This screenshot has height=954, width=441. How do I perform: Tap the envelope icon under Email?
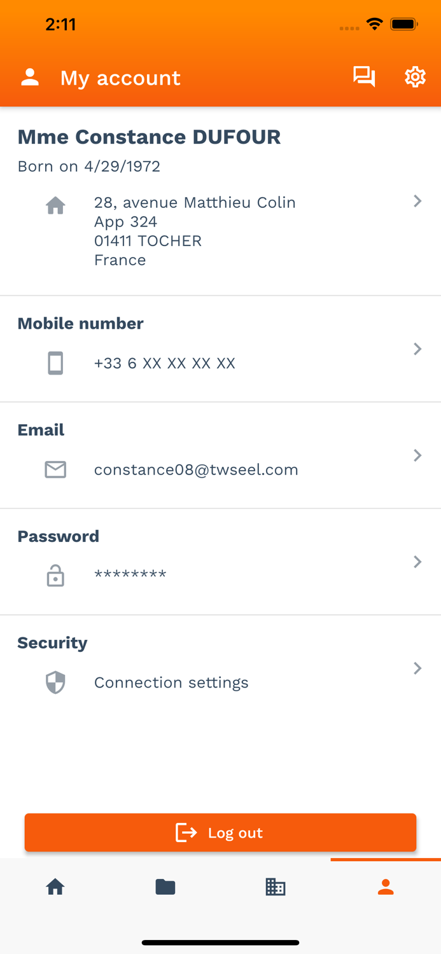[55, 469]
